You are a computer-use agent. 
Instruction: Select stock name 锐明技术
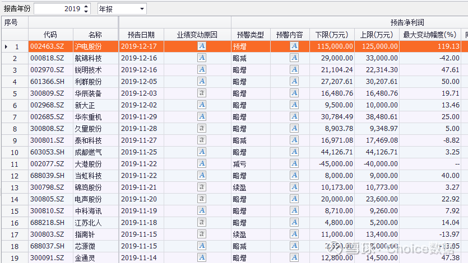pos(89,70)
